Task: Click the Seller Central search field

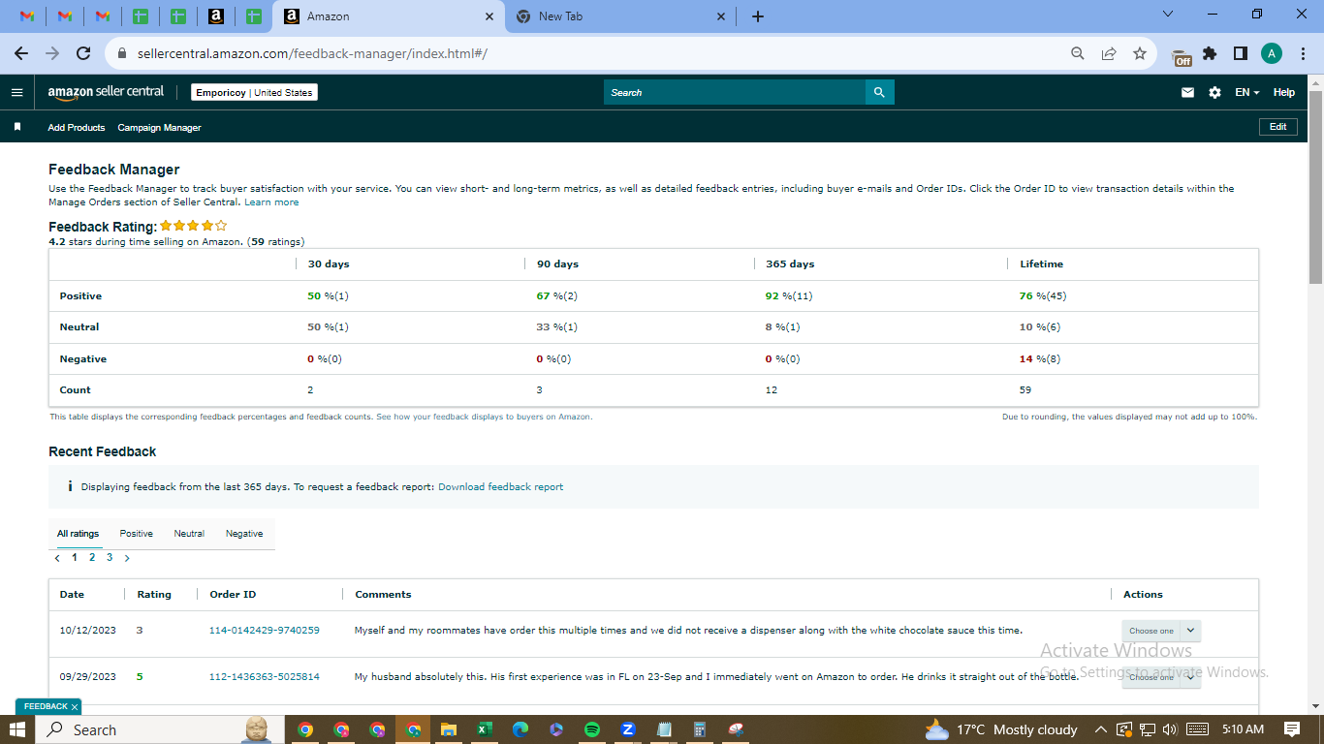Action: click(x=735, y=92)
